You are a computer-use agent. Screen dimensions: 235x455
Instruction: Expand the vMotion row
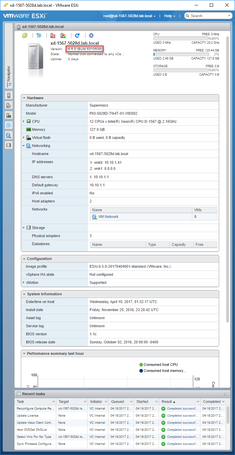coord(24,282)
